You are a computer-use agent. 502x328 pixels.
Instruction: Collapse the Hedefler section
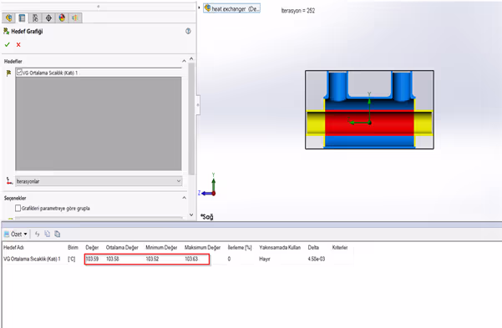(184, 61)
